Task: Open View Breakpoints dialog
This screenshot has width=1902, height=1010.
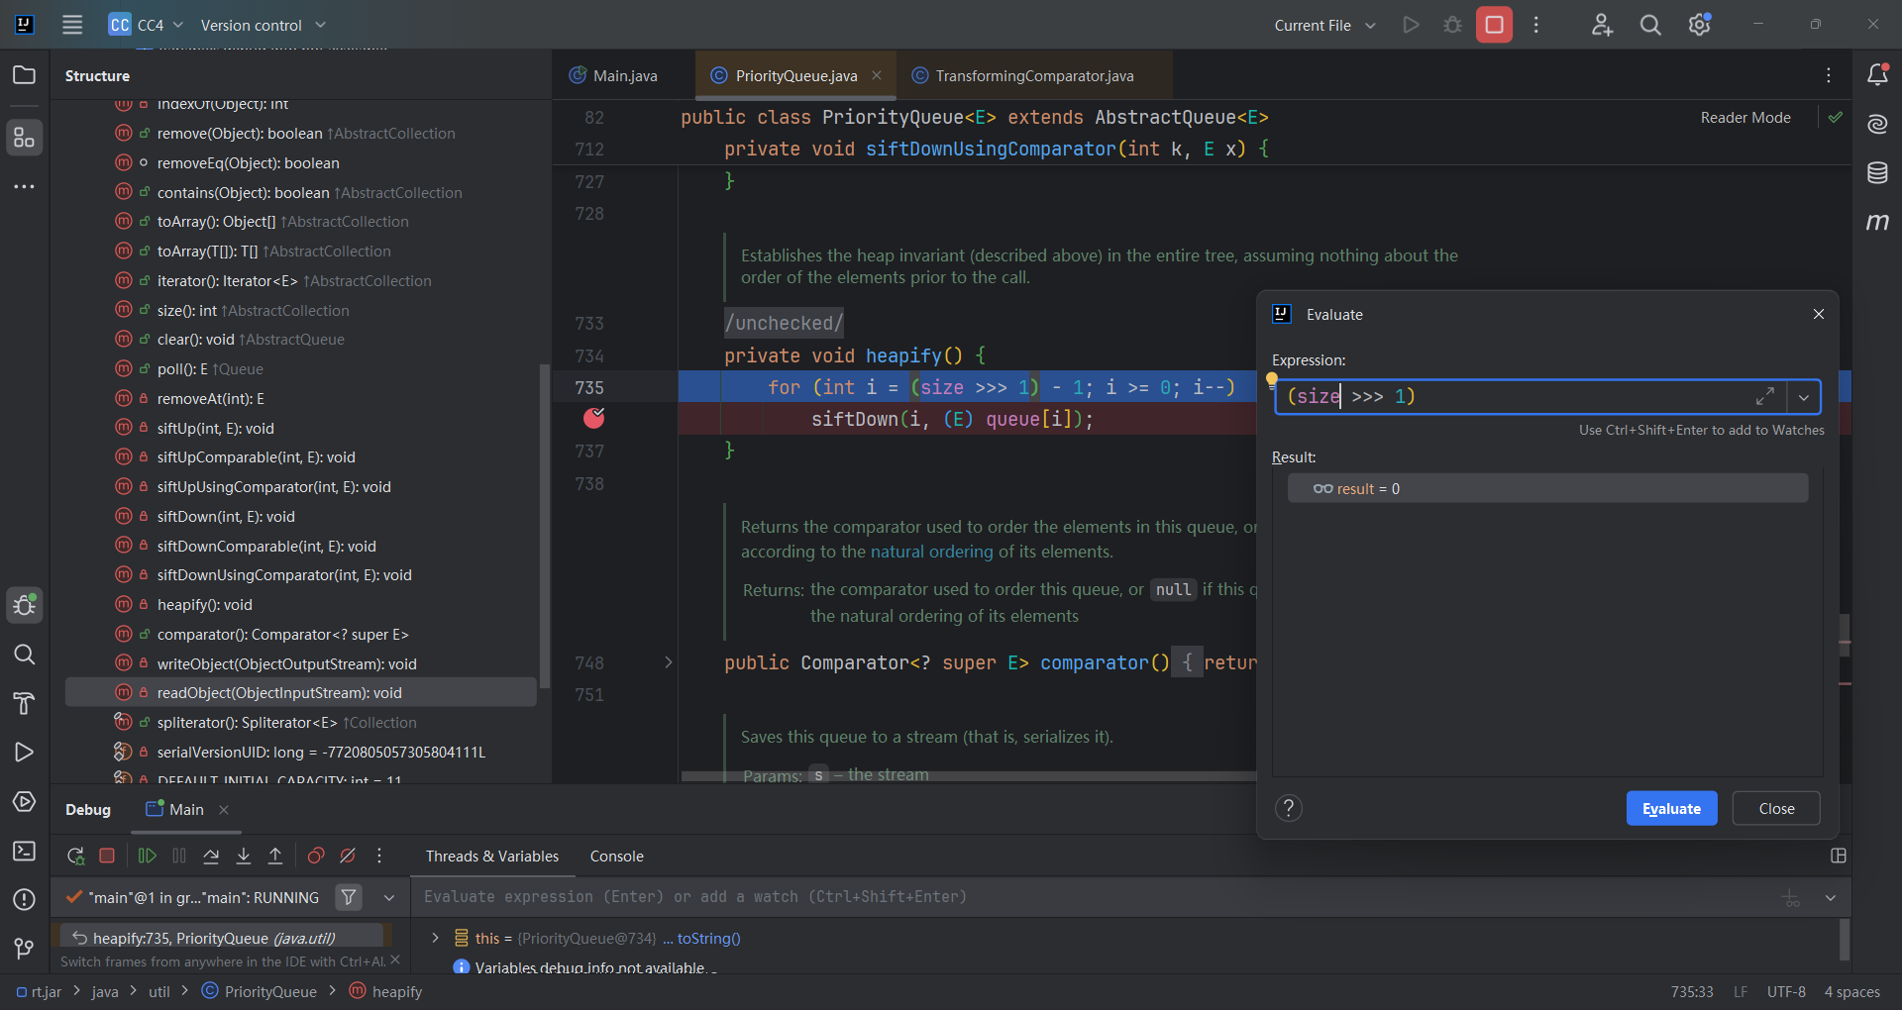Action: [x=316, y=856]
